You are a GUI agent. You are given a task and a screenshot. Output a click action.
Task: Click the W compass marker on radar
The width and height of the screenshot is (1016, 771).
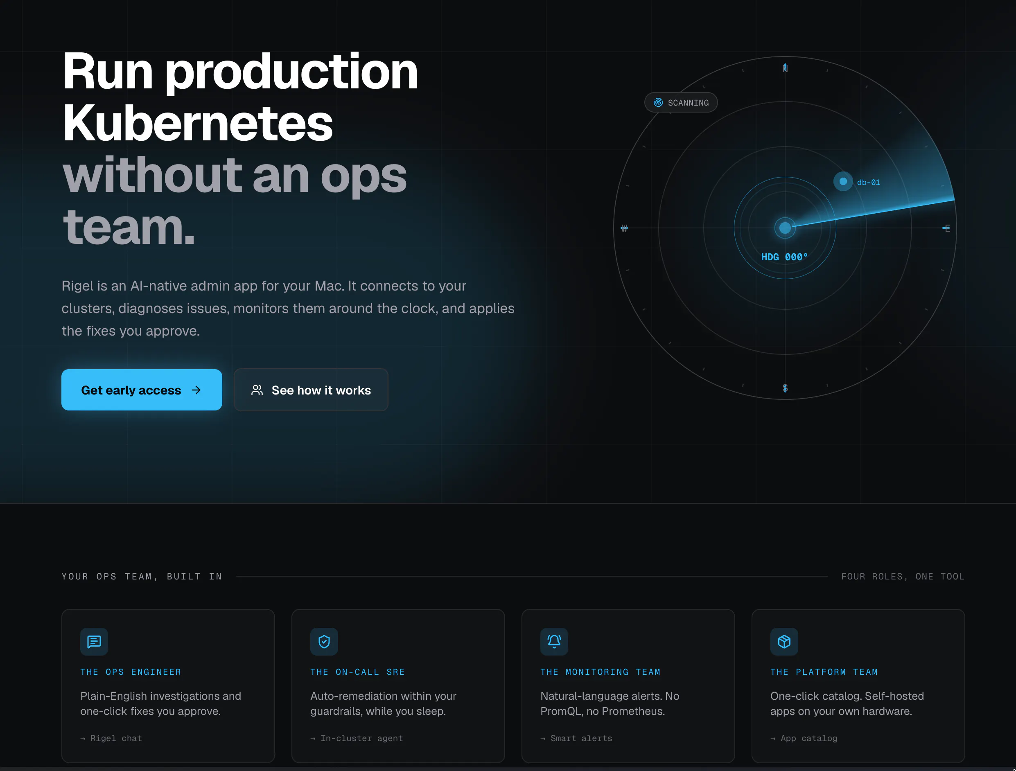click(x=624, y=228)
